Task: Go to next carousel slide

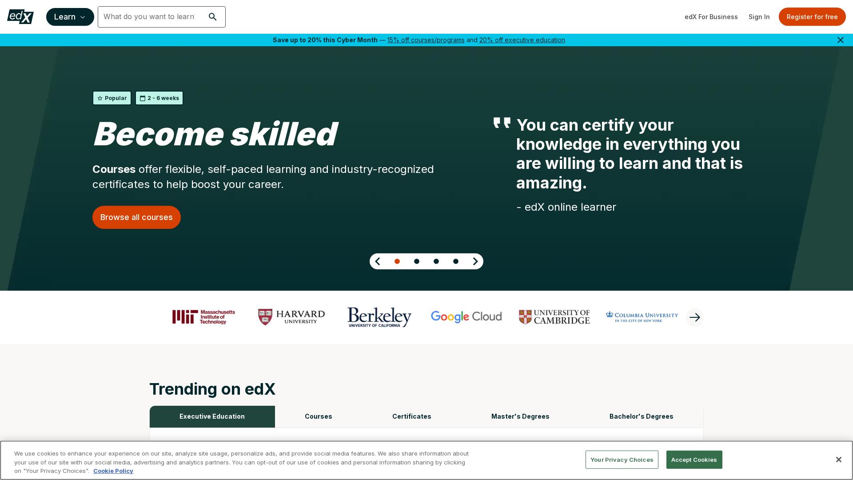Action: pyautogui.click(x=475, y=261)
